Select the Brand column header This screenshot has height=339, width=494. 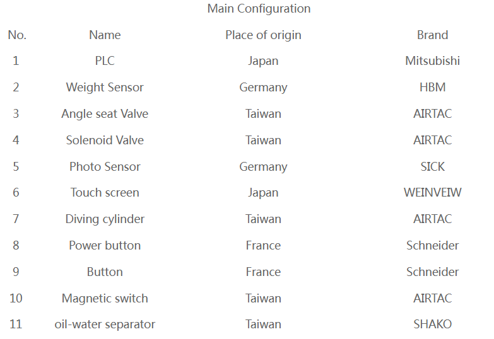(x=432, y=35)
